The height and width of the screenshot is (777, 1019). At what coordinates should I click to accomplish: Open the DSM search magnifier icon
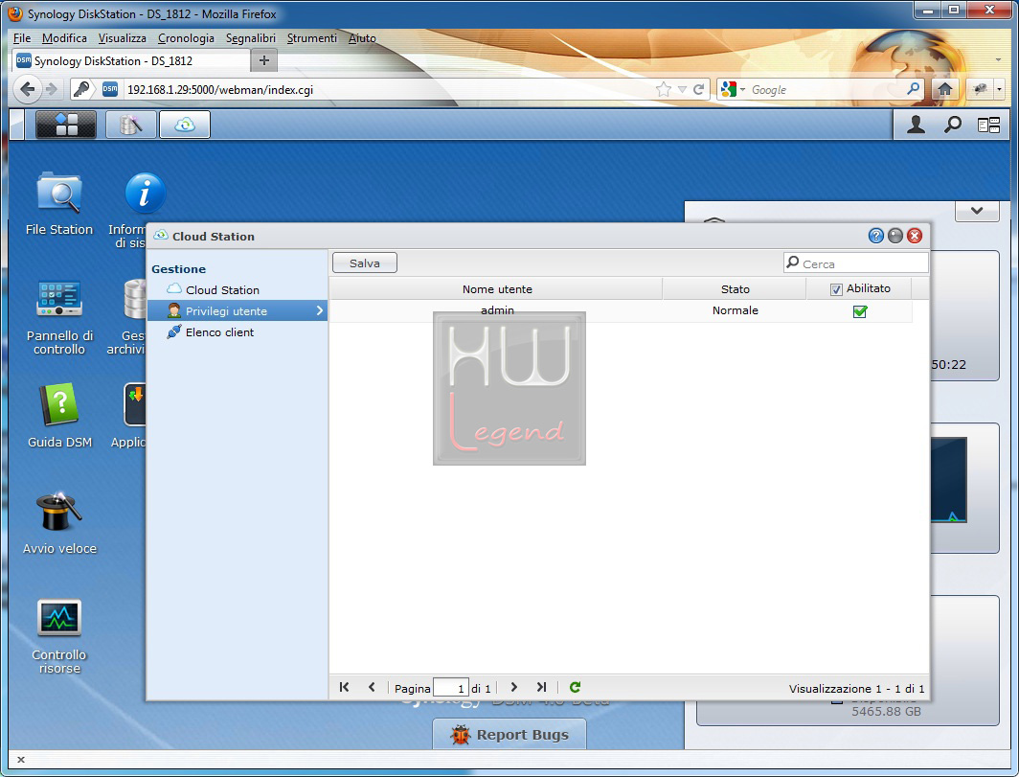click(953, 125)
